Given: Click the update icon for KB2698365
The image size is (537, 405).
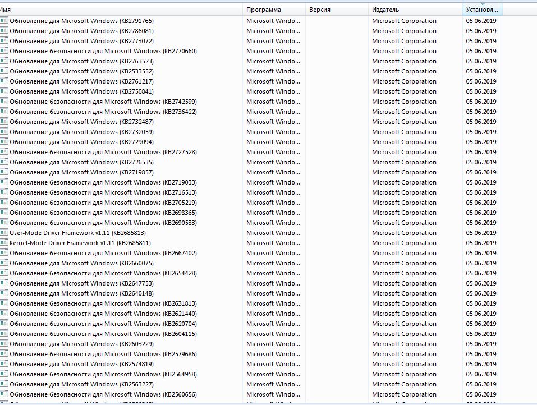Looking at the screenshot, I should point(4,212).
